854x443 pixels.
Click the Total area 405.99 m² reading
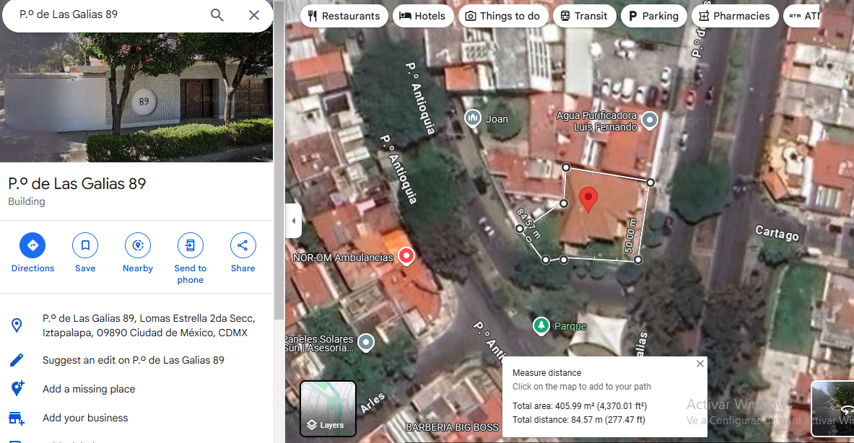(580, 406)
